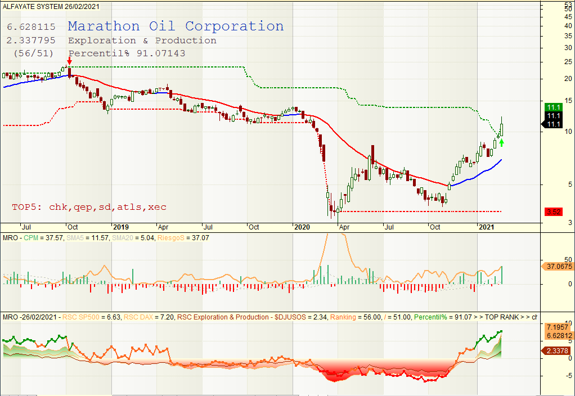Click the CPM = 37.57 indicator legend
The width and height of the screenshot is (575, 396).
(44, 237)
